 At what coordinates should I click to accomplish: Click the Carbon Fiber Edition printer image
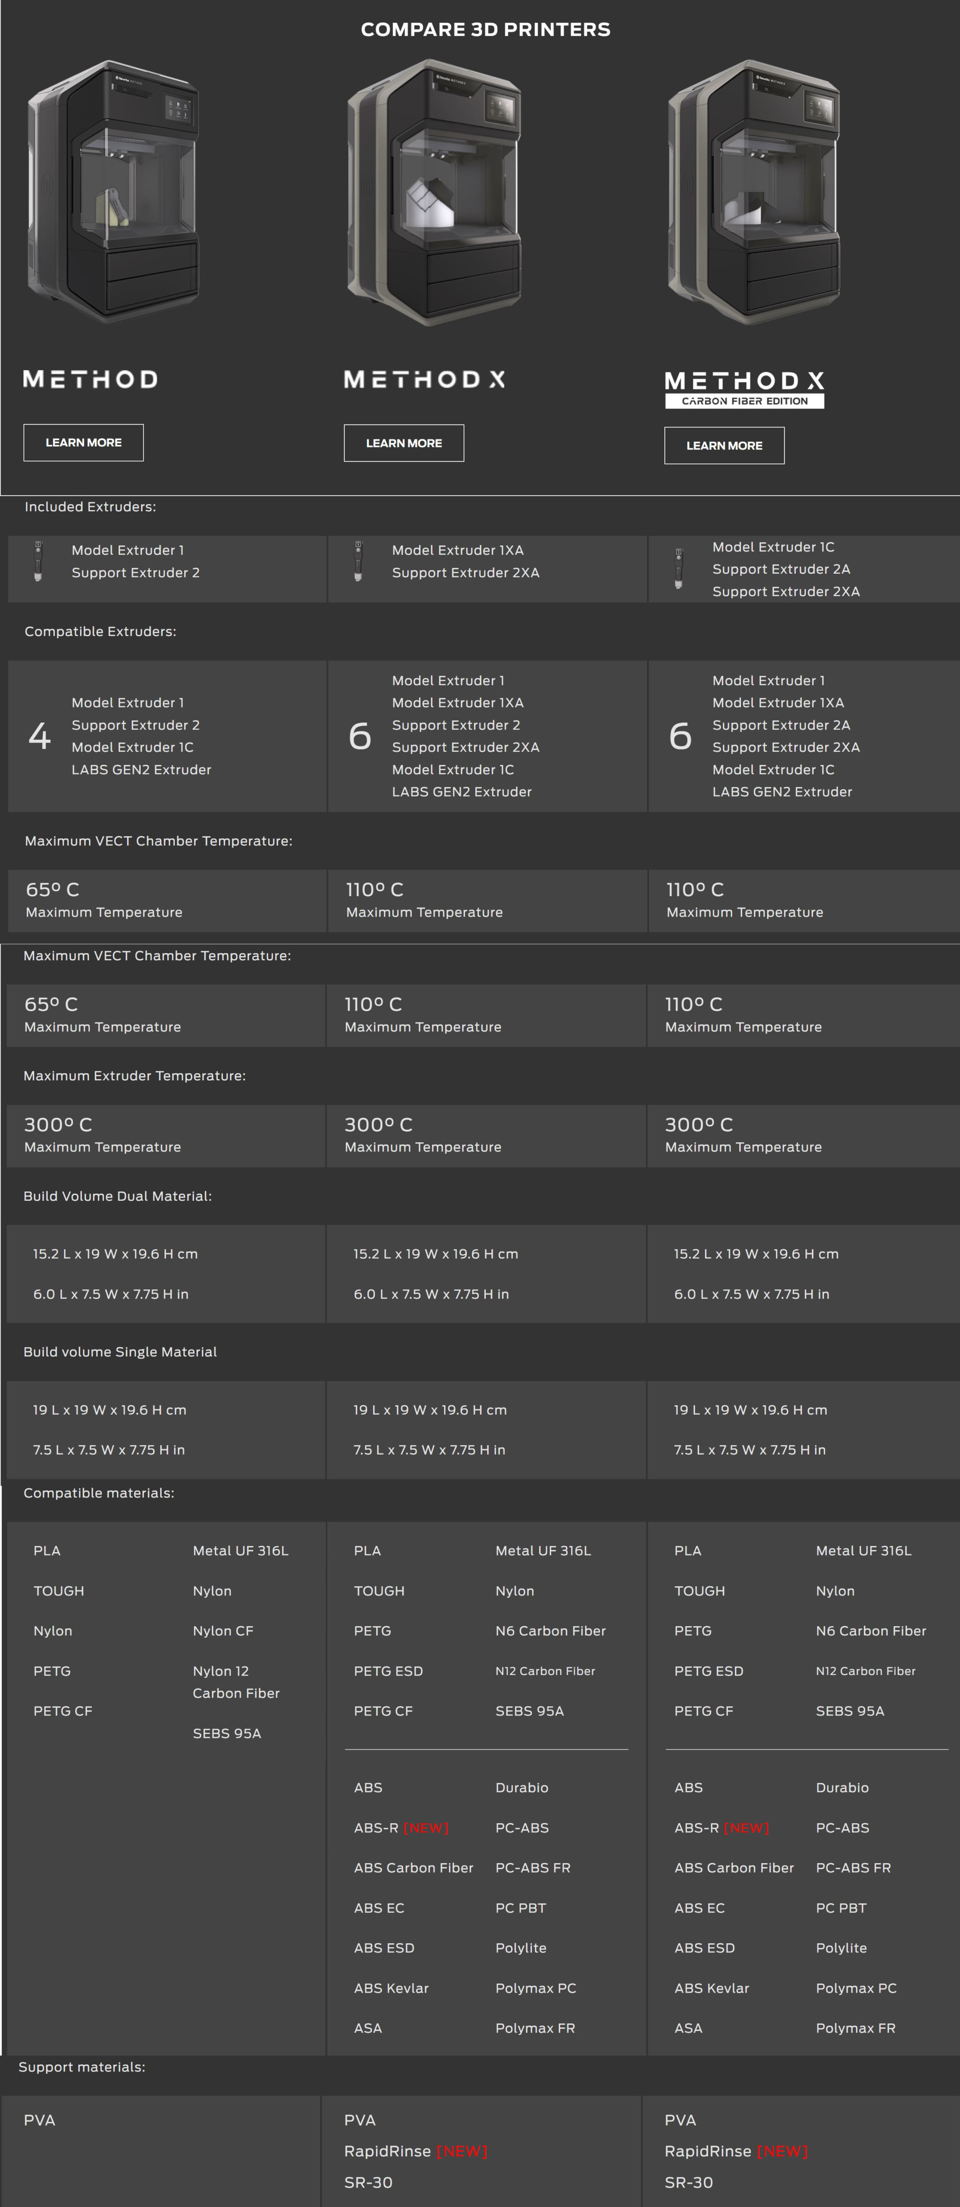pos(754,192)
